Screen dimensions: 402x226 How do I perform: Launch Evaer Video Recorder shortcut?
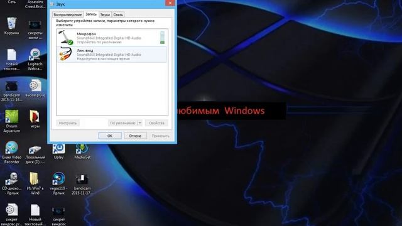coord(11,152)
